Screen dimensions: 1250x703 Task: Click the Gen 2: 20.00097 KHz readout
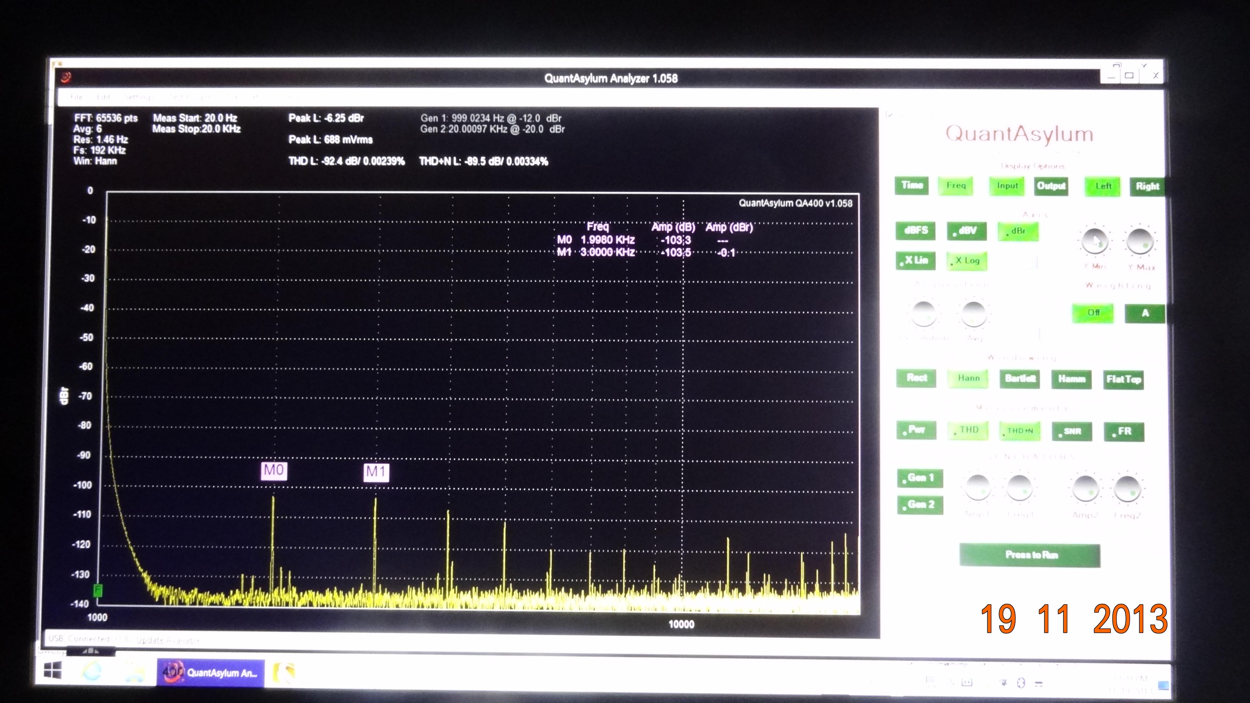492,129
